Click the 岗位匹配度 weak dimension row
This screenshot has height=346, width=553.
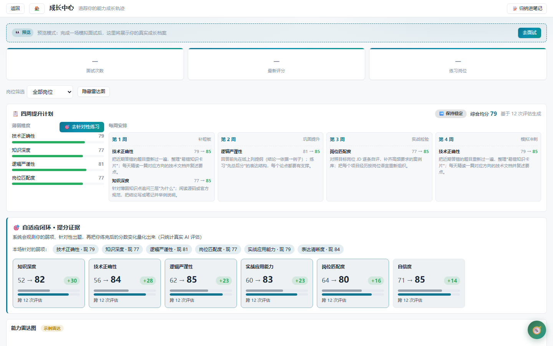(58, 180)
